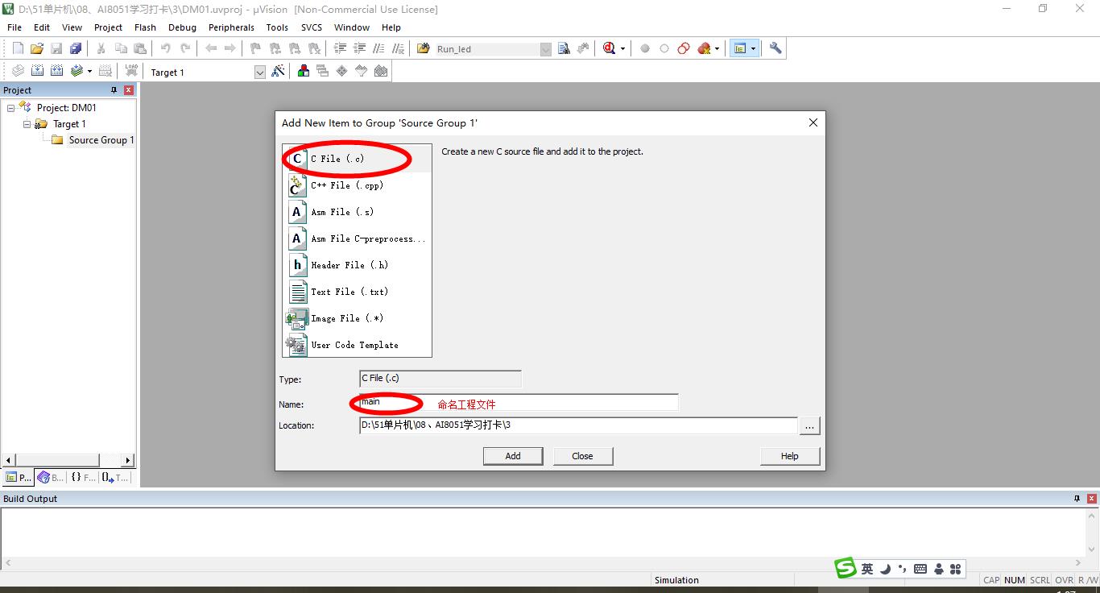Screen dimensions: 1100x593
Task: Close the Add New Item dialog with X
Action: (813, 122)
